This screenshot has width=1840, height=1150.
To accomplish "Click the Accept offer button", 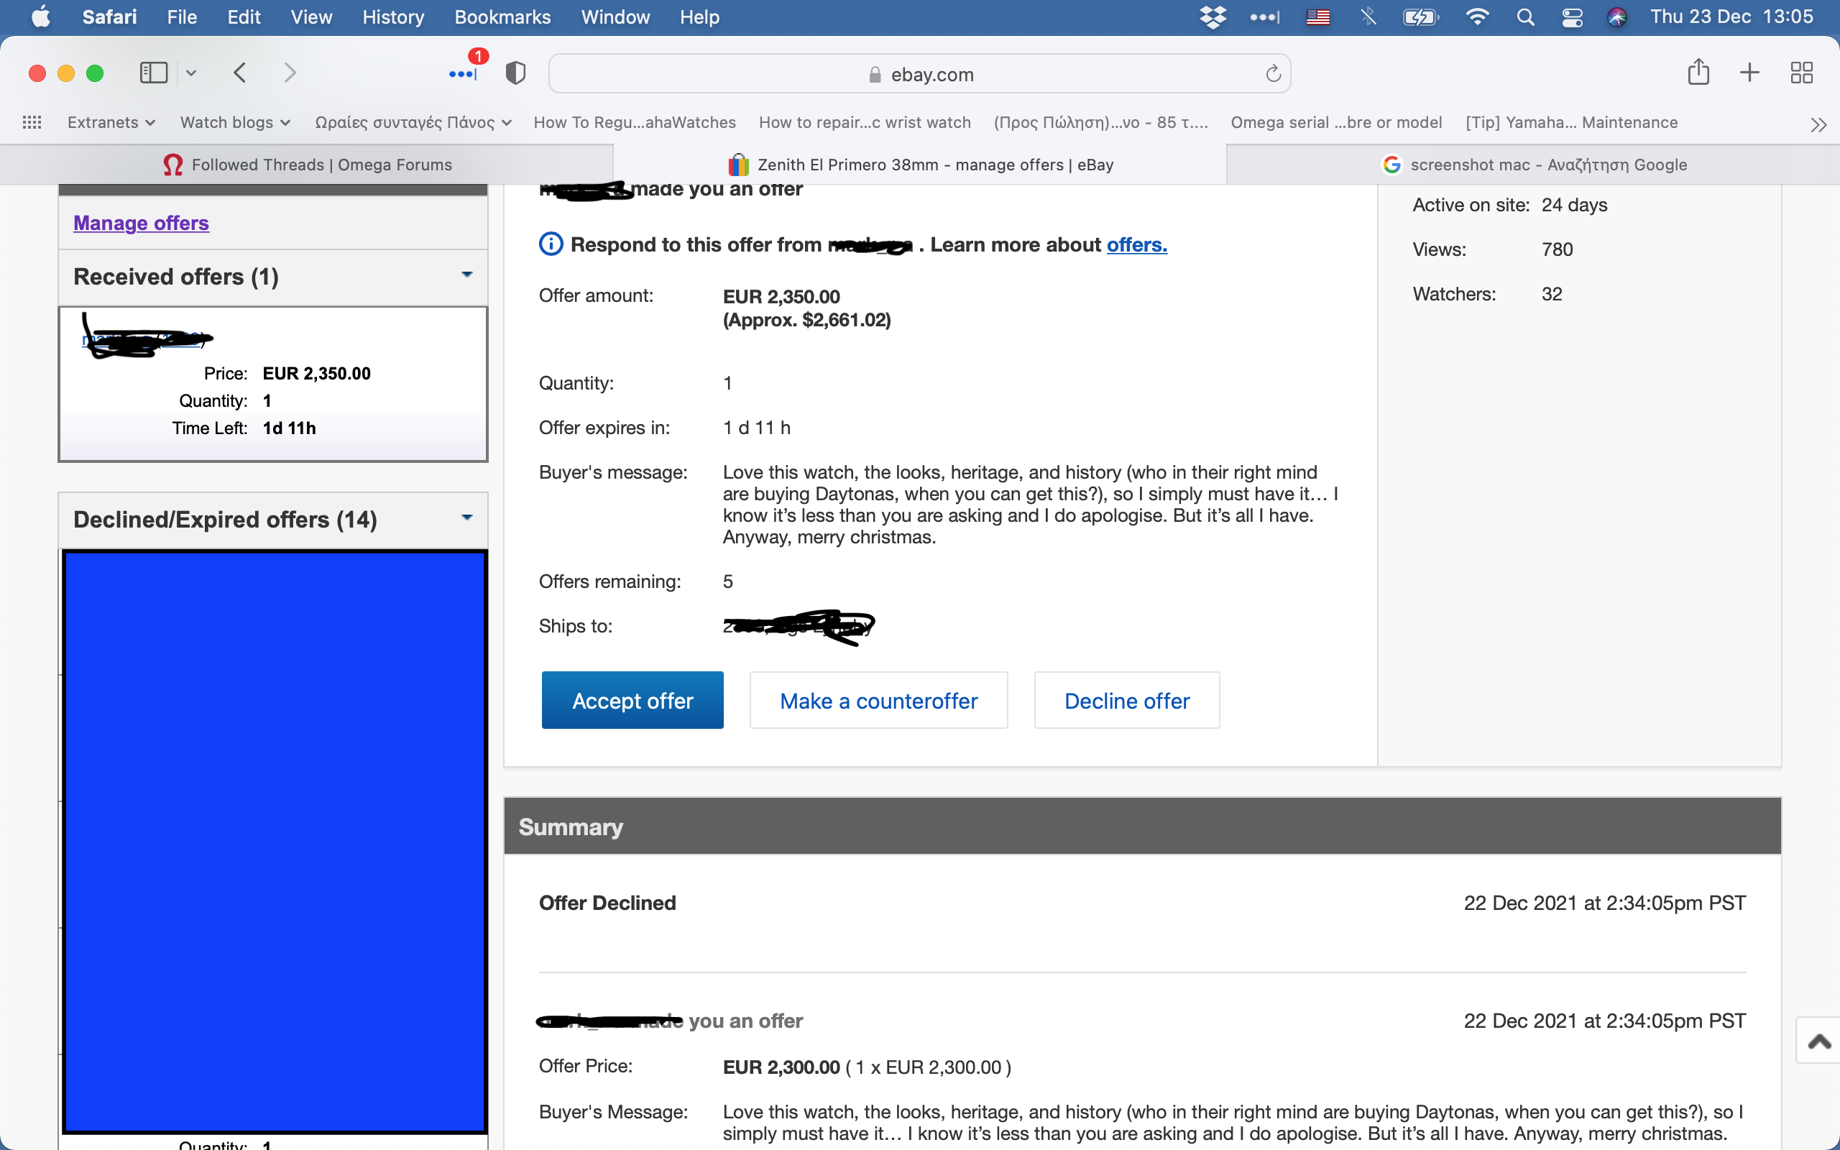I will 632,700.
